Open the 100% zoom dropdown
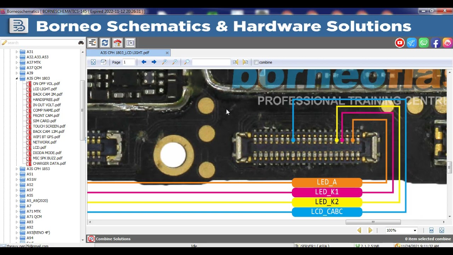 [x=415, y=230]
